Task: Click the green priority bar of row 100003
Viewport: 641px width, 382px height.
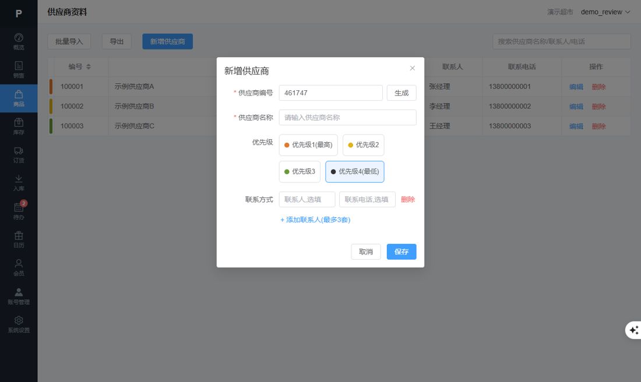Action: [x=51, y=126]
